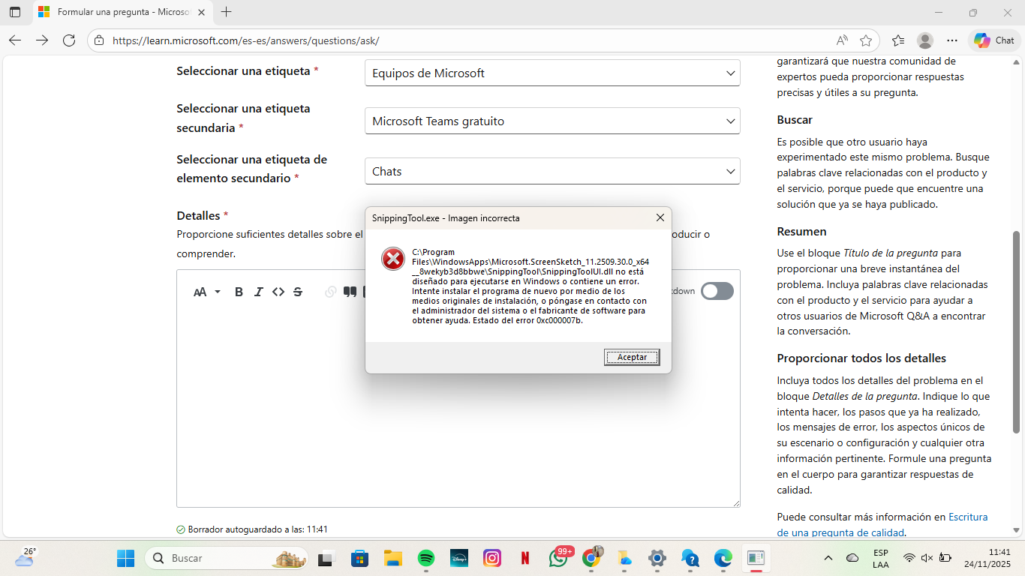Insert a blockquote in the editor
Viewport: 1025px width, 576px height.
(350, 292)
